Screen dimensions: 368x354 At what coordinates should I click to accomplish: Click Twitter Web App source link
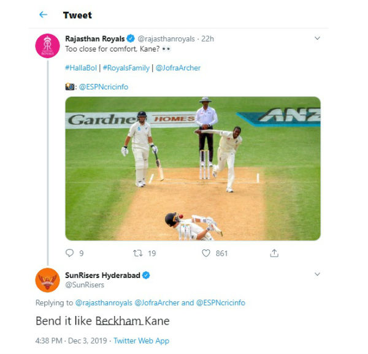(x=142, y=341)
